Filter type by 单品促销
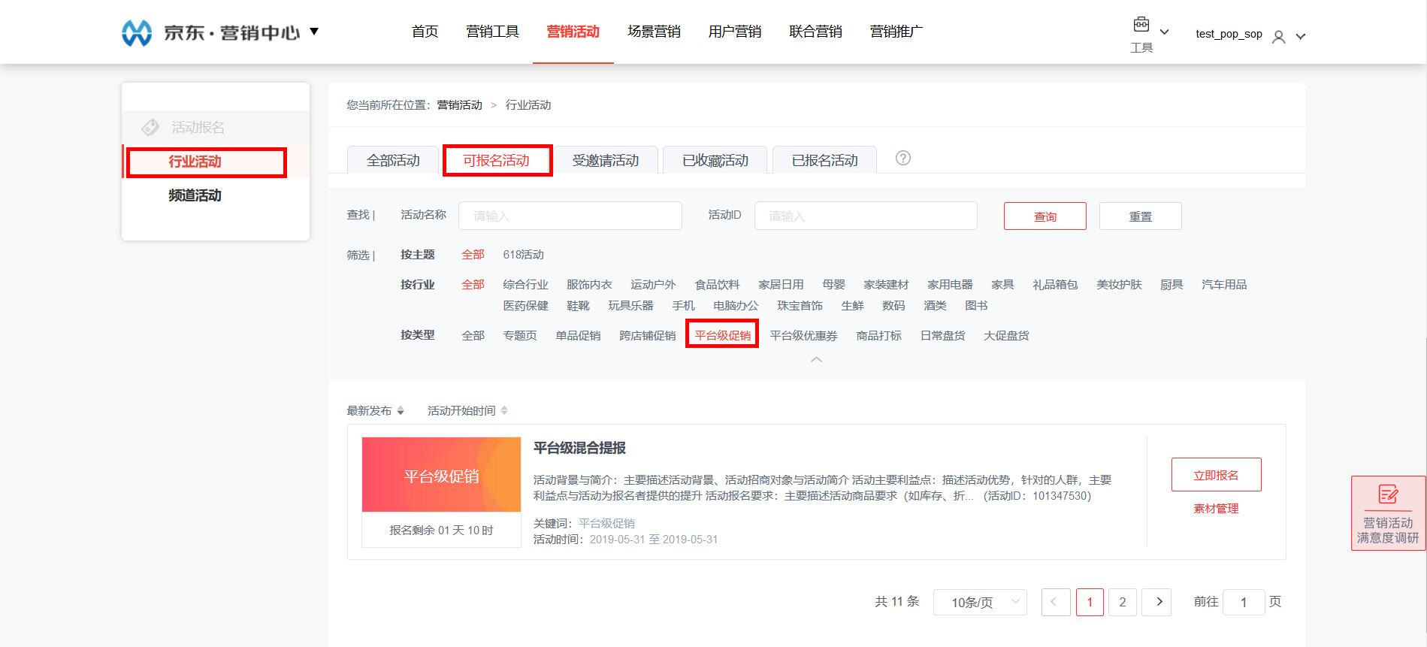Viewport: 1427px width, 647px height. click(x=578, y=336)
